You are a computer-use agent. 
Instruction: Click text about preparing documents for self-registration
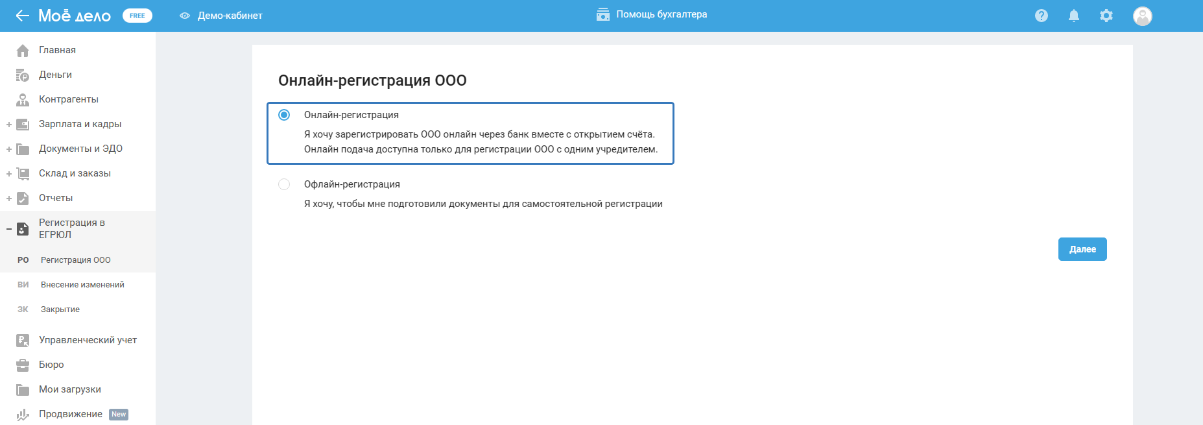[x=483, y=204]
